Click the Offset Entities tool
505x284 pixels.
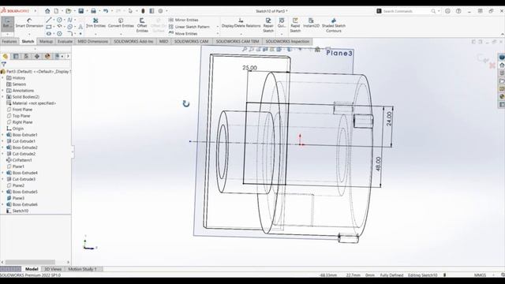point(142,25)
